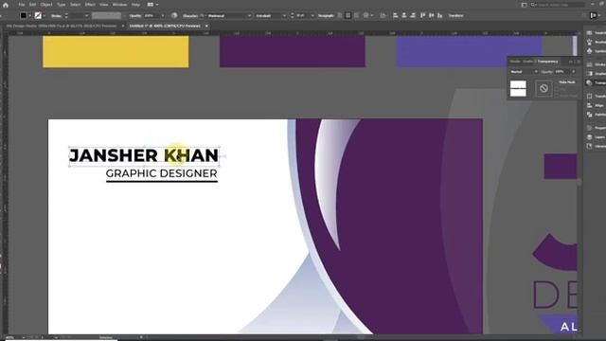
Task: Select align text center icon
Action: [348, 15]
